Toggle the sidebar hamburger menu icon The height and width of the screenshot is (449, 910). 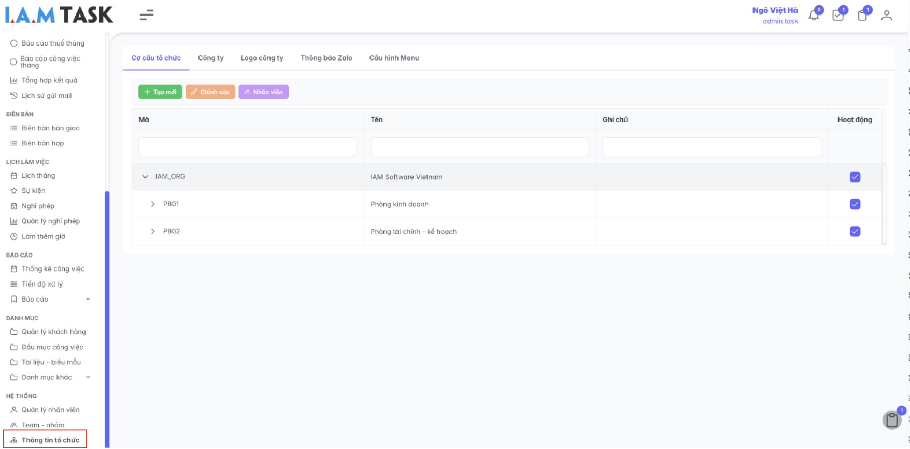(x=147, y=15)
